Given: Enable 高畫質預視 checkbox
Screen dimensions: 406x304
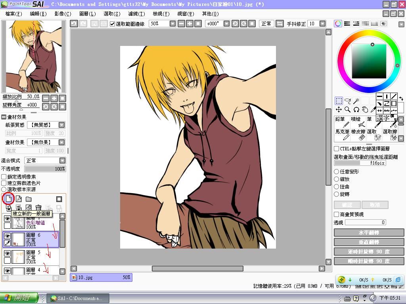Looking at the screenshot, I should [x=336, y=214].
